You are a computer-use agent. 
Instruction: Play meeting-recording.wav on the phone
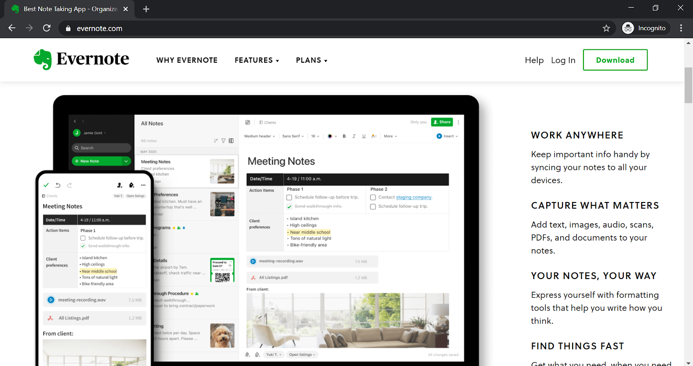click(51, 300)
